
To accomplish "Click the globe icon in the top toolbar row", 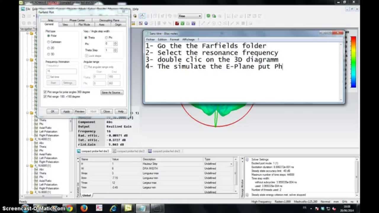I will point(135,16).
